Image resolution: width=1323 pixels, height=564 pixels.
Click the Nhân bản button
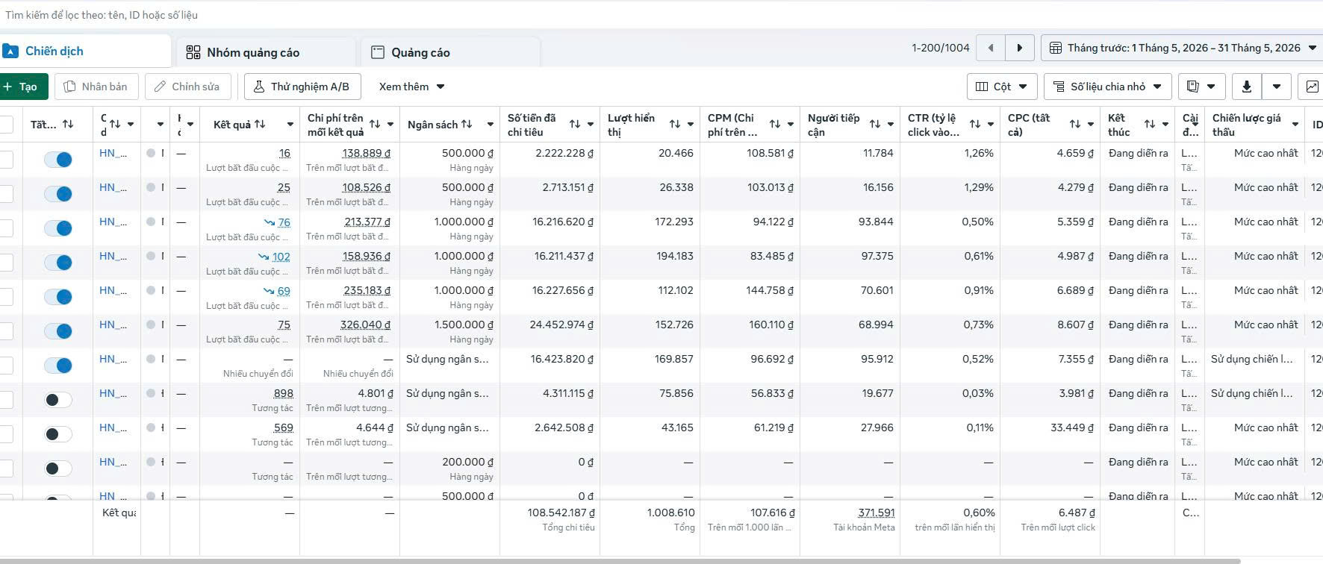coord(96,87)
